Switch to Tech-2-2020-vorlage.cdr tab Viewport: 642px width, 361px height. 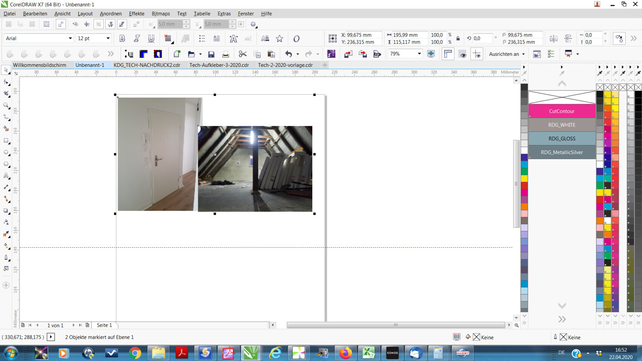[x=285, y=65]
